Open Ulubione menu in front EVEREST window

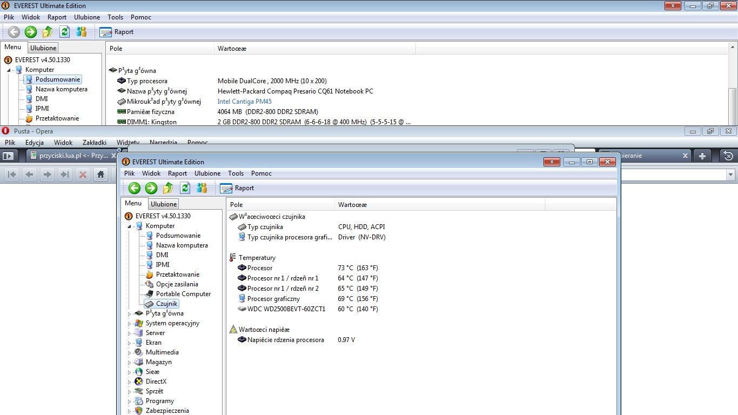[x=207, y=173]
